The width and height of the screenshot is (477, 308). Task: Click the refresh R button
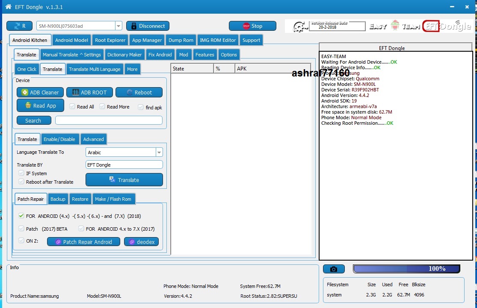click(20, 26)
